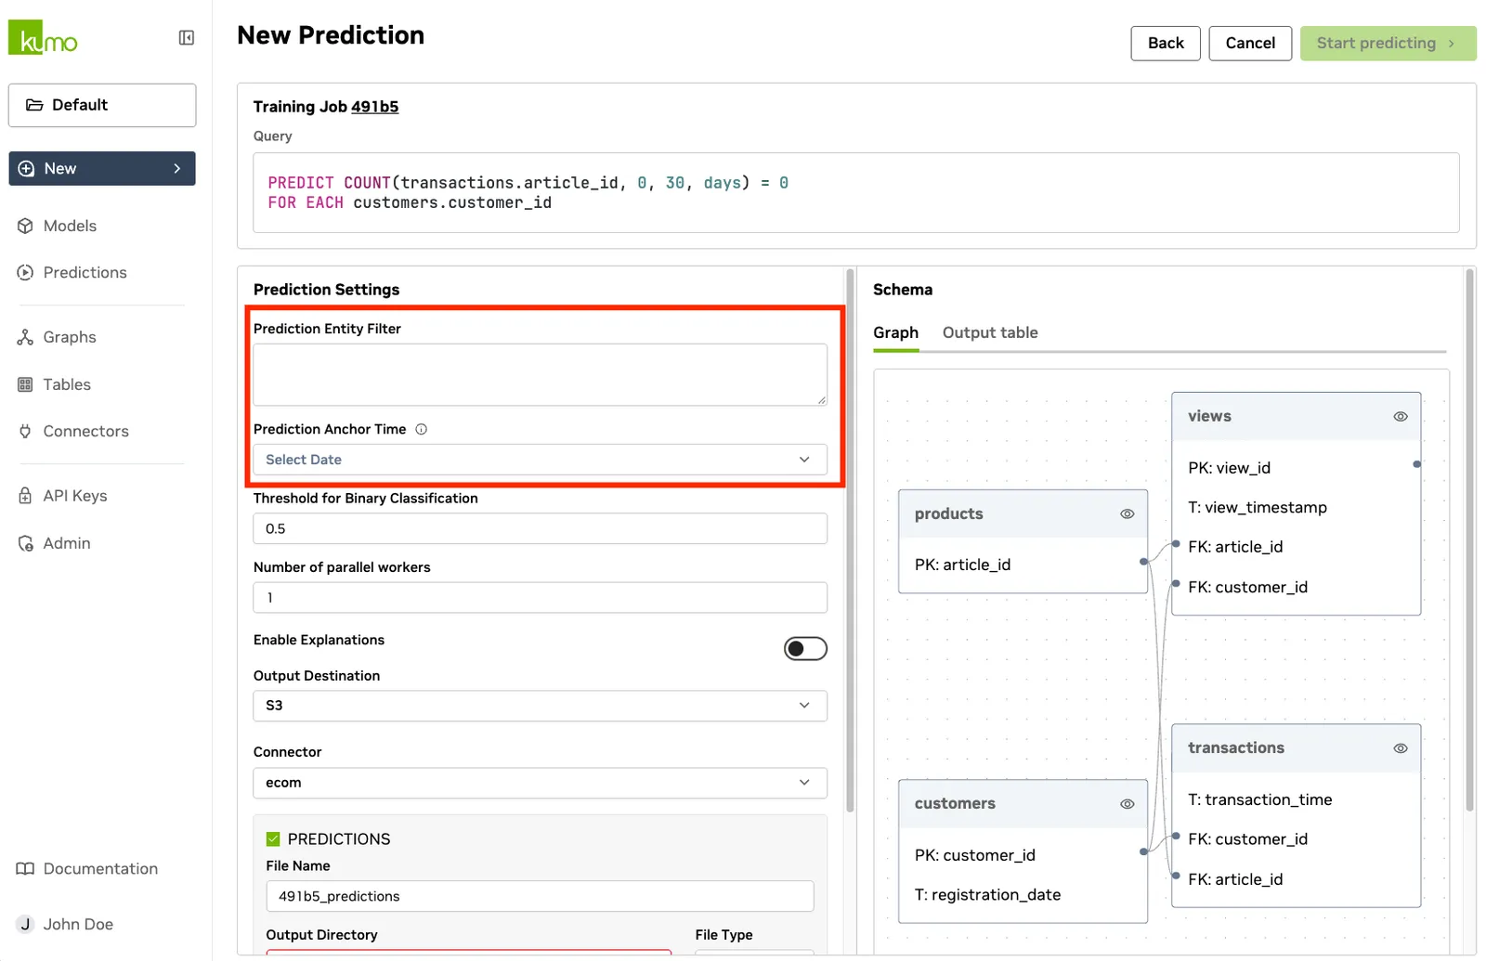This screenshot has width=1486, height=961.
Task: Open the training job 491b5 link
Action: click(375, 107)
